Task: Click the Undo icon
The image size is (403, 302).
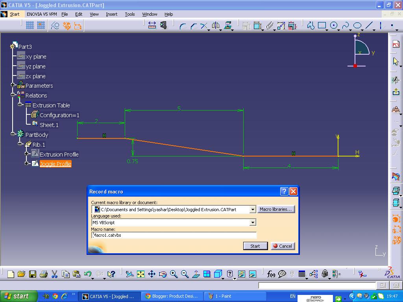Action: 88,273
